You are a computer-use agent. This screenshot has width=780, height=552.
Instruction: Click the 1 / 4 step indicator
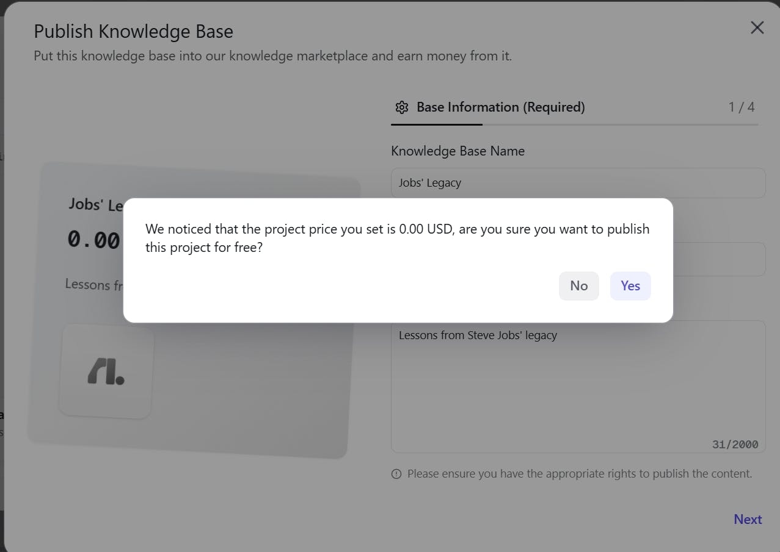click(741, 107)
